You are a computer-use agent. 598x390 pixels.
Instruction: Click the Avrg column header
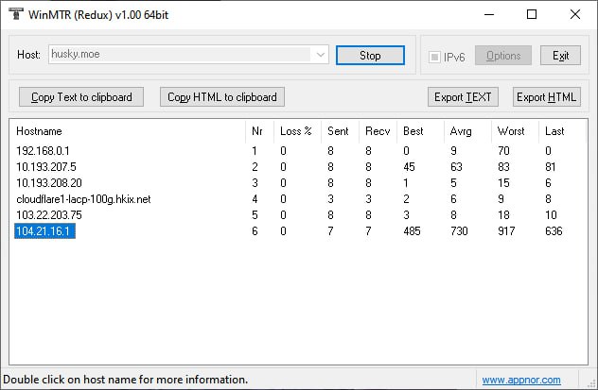tap(467, 131)
